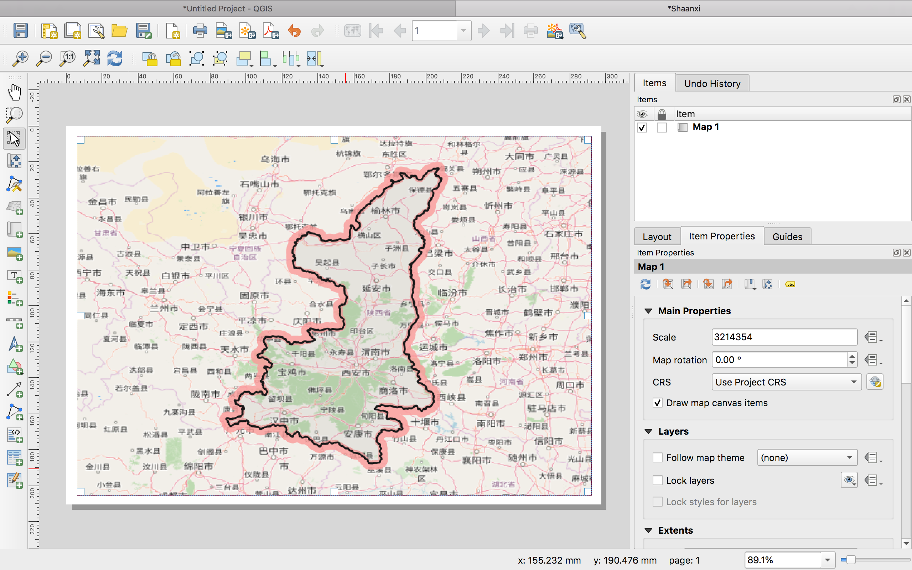The height and width of the screenshot is (570, 912).
Task: Select the Add Legend tool
Action: (14, 299)
